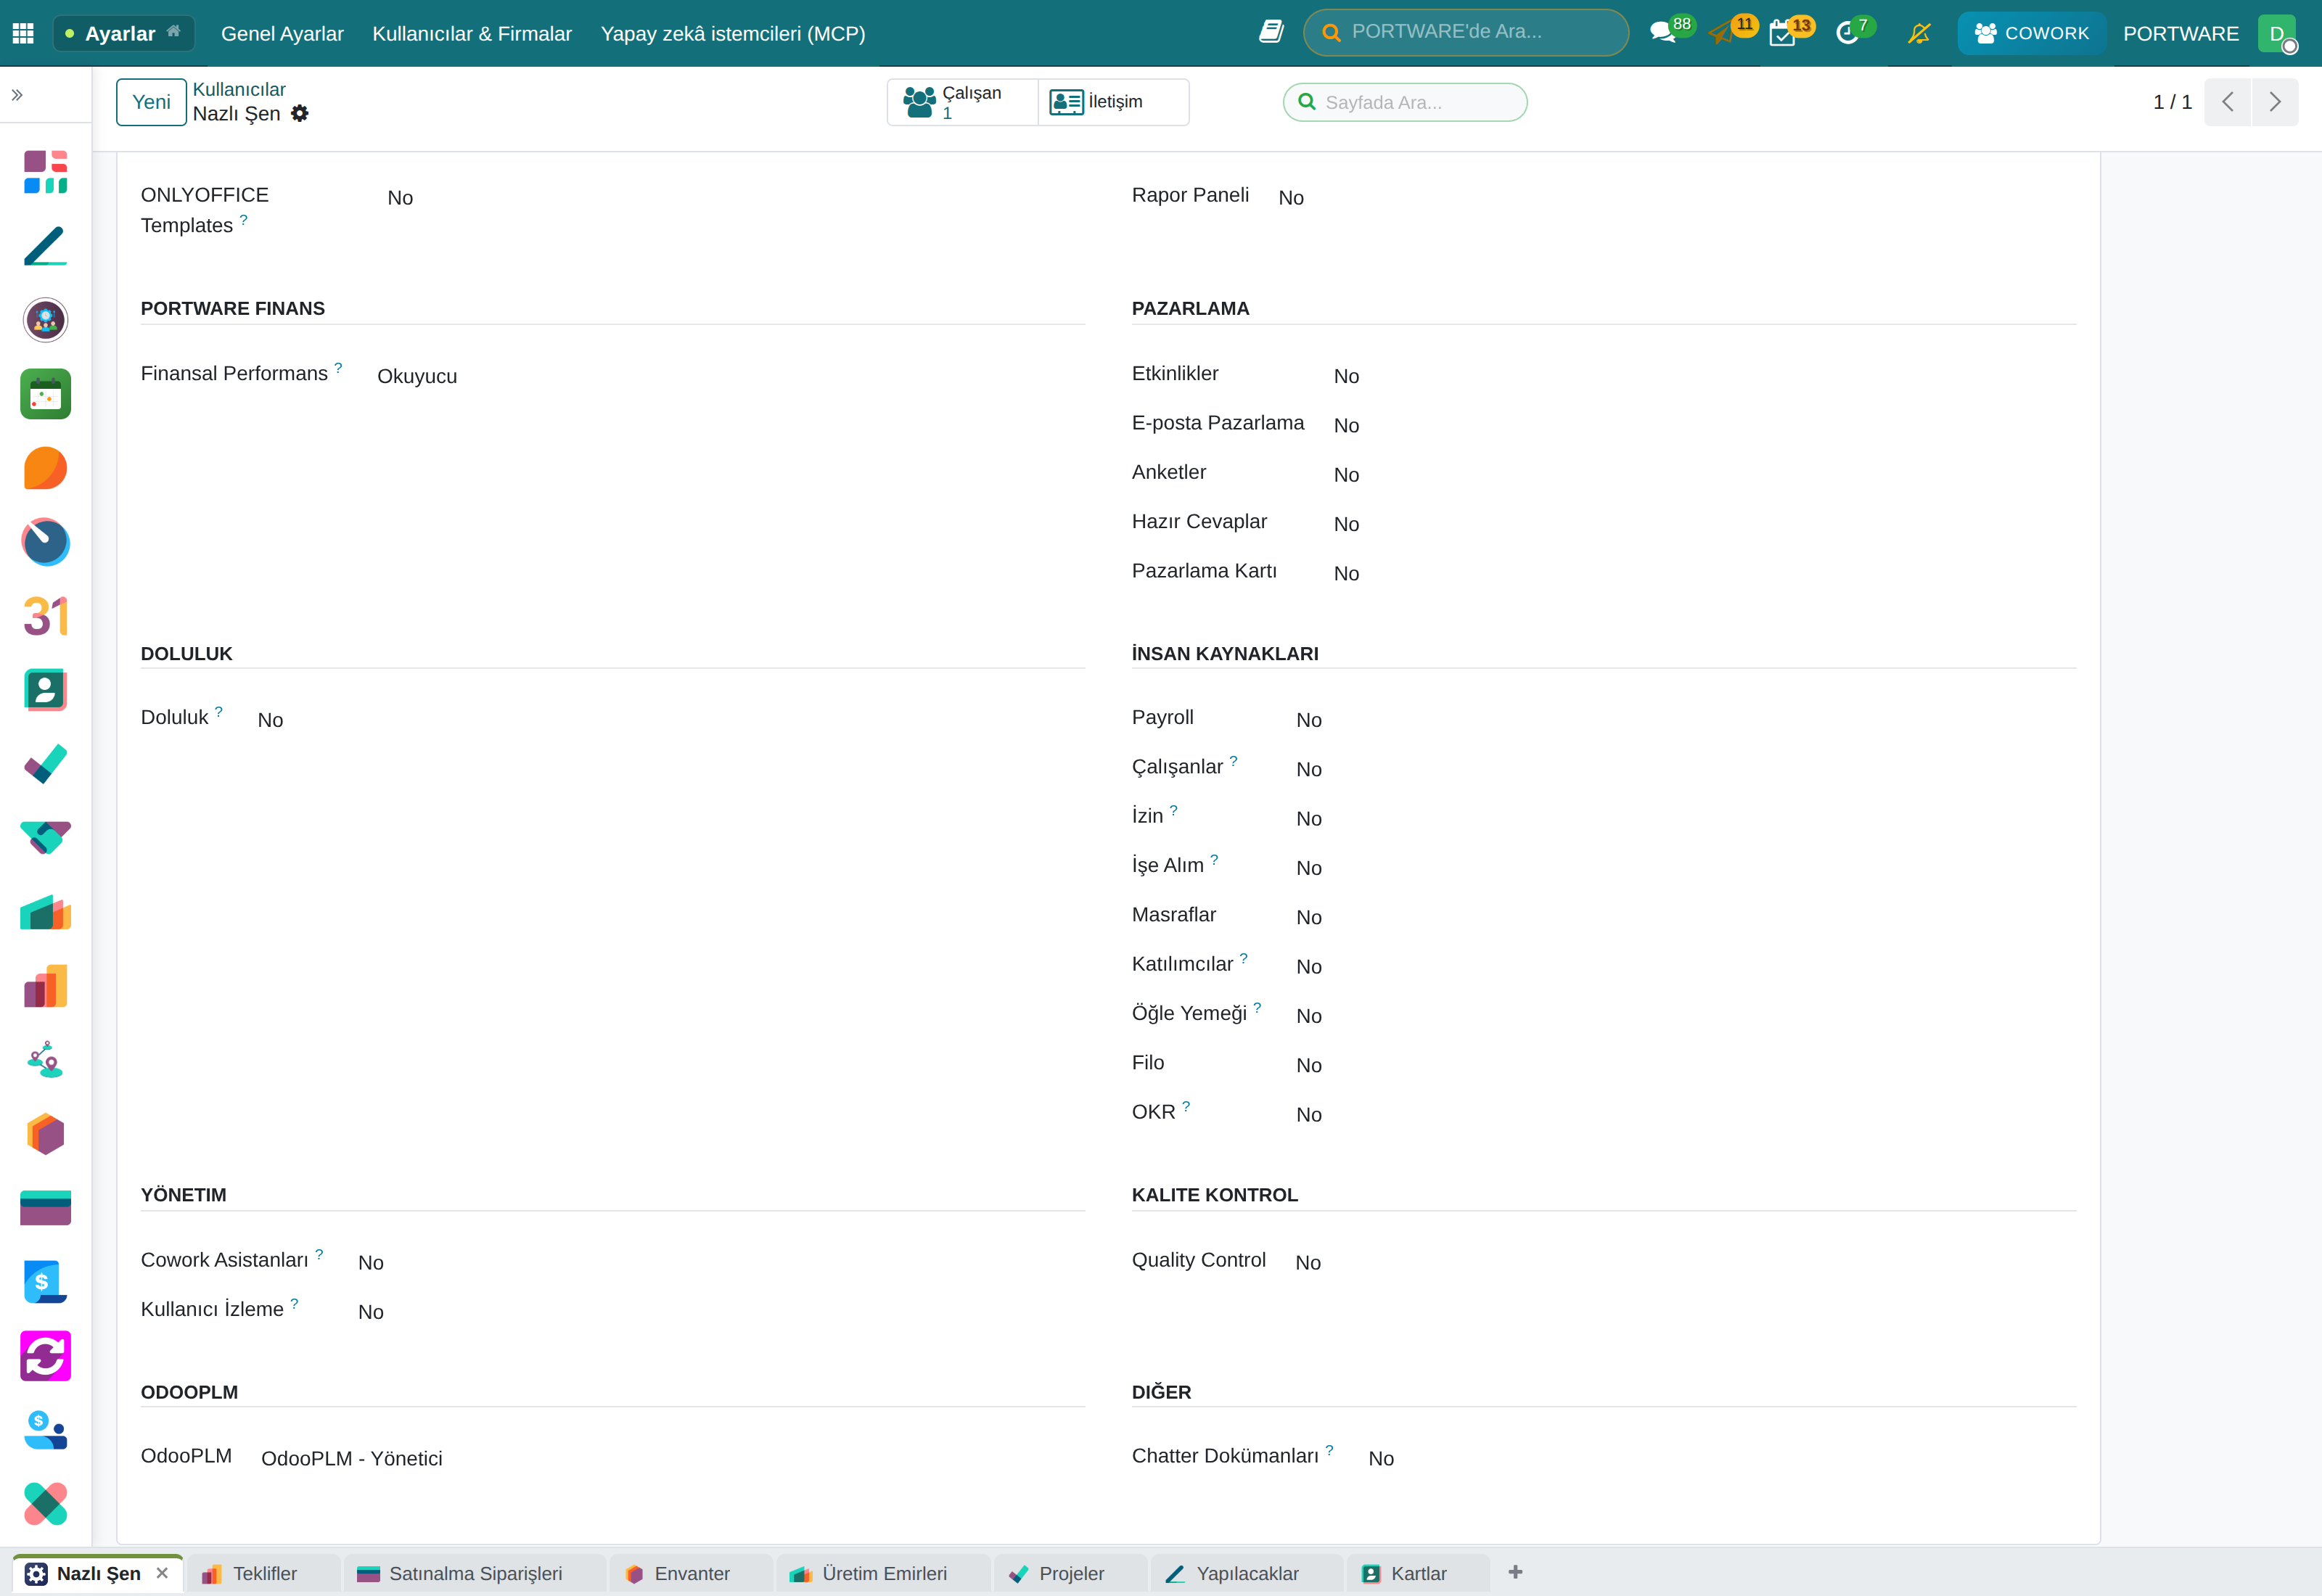The height and width of the screenshot is (1596, 2322).
Task: Open the contacts card app in sidebar
Action: point(45,690)
